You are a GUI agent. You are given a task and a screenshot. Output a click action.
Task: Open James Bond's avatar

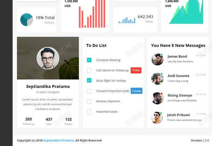[x=157, y=59]
